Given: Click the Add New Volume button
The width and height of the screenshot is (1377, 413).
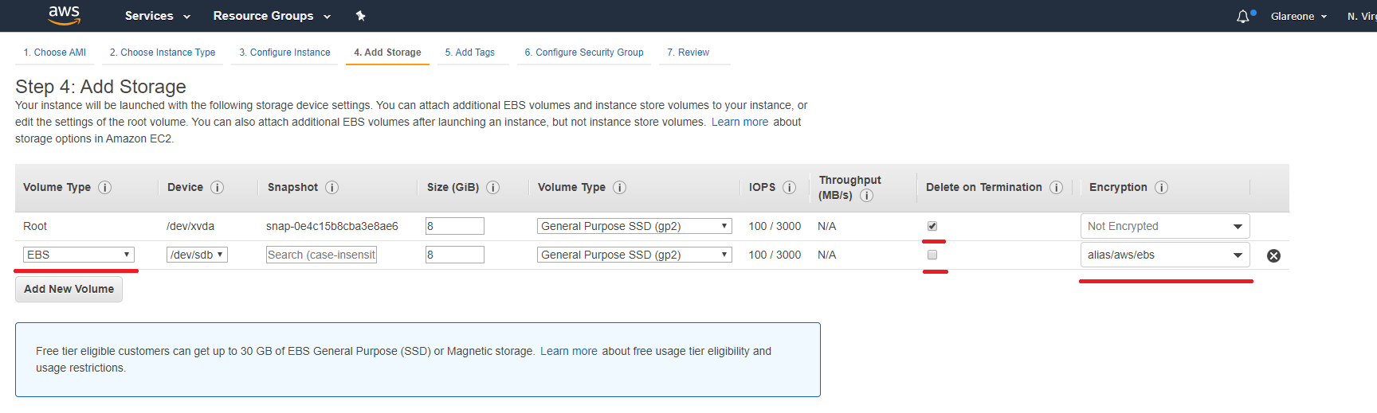Looking at the screenshot, I should pyautogui.click(x=69, y=289).
